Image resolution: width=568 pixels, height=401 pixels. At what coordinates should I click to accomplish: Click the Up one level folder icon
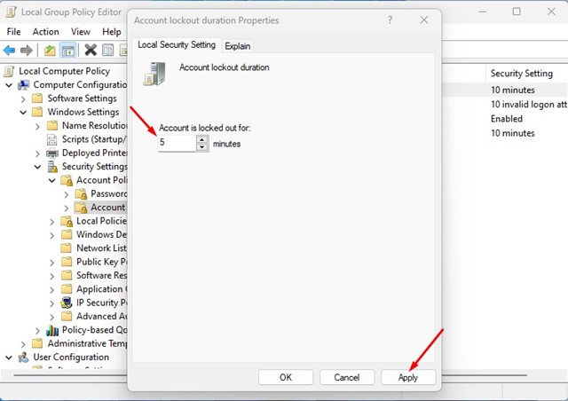coord(50,50)
